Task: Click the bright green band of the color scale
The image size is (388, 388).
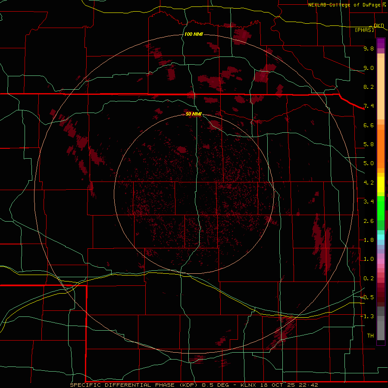Action: coord(381,208)
